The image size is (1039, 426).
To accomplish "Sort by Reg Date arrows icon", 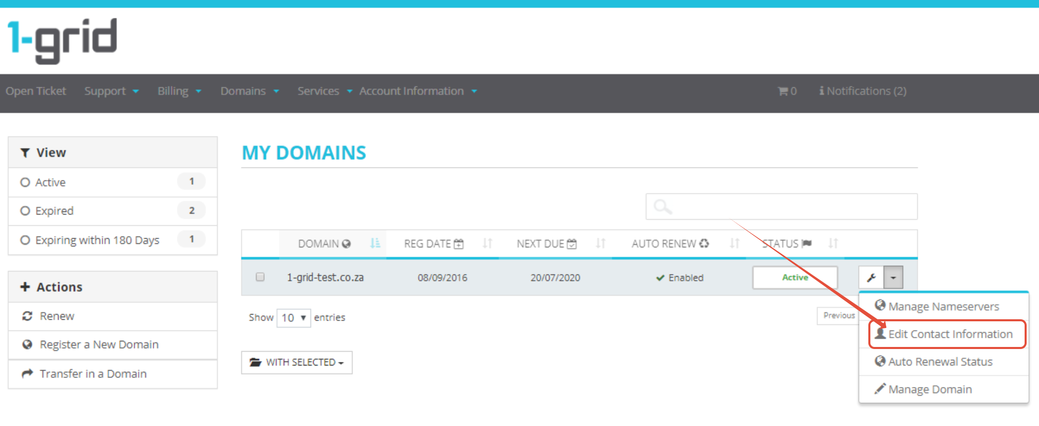I will coord(487,243).
